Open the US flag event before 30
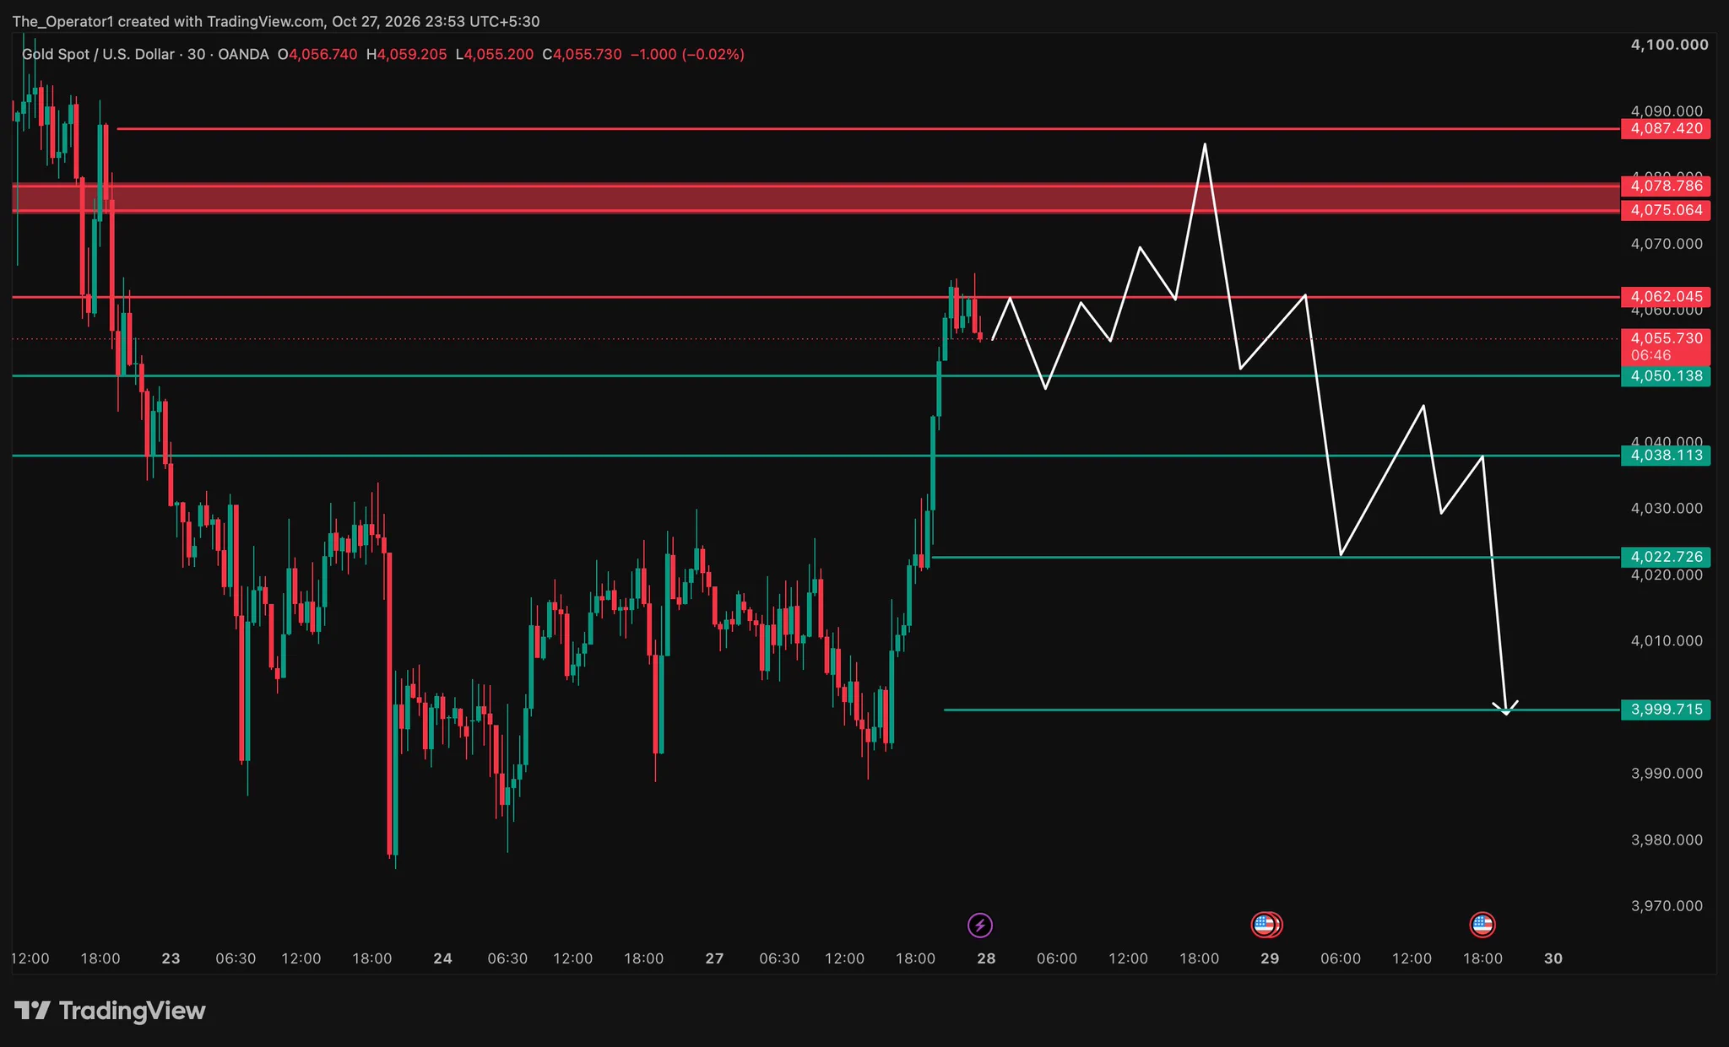 [x=1482, y=926]
